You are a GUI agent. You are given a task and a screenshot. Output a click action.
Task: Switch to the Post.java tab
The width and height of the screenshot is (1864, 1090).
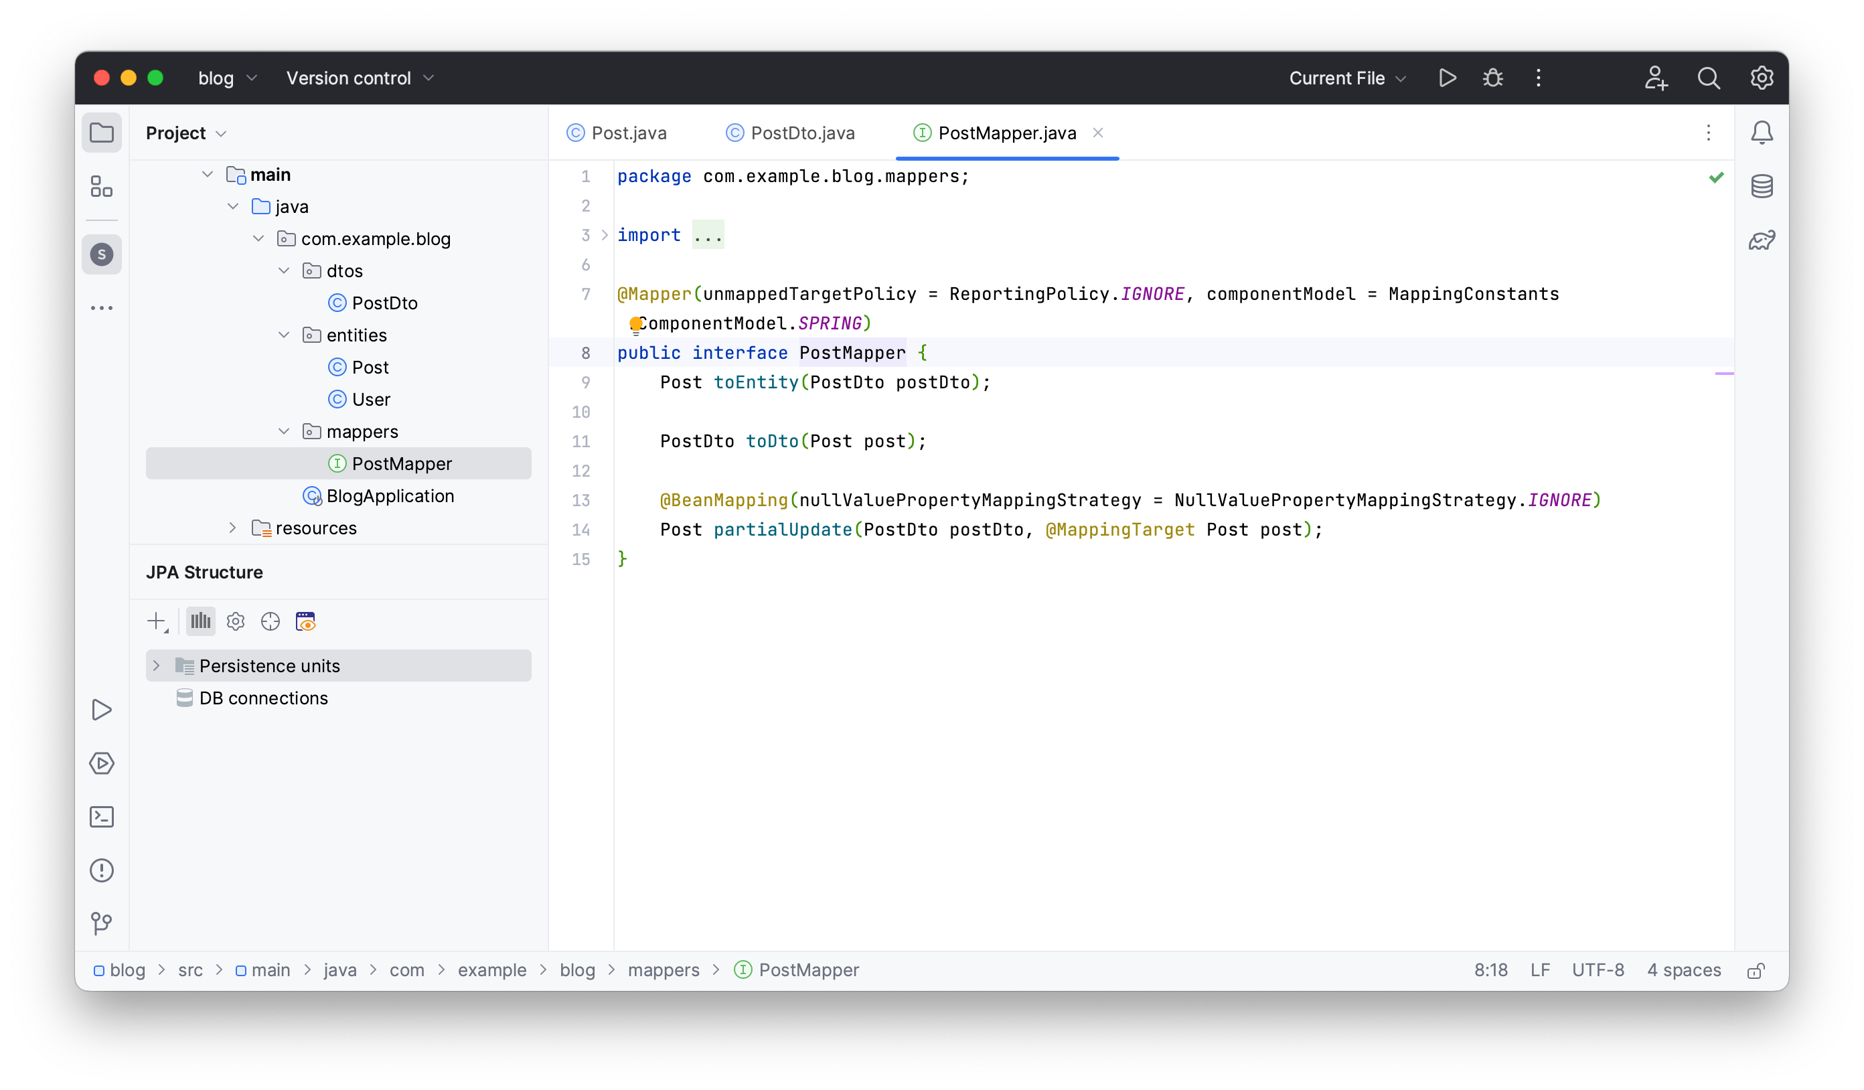click(628, 133)
